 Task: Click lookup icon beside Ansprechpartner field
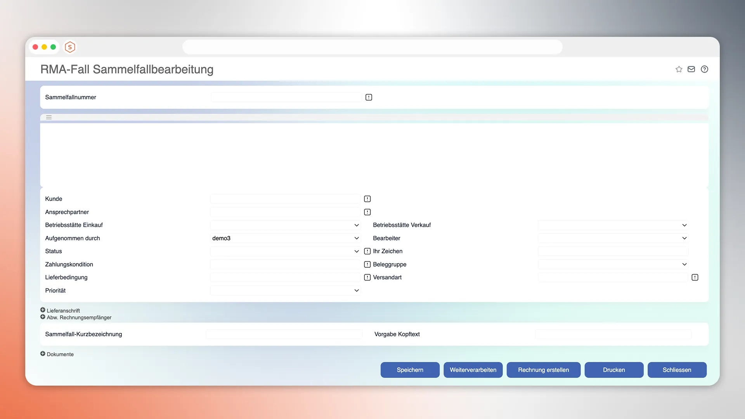click(367, 212)
